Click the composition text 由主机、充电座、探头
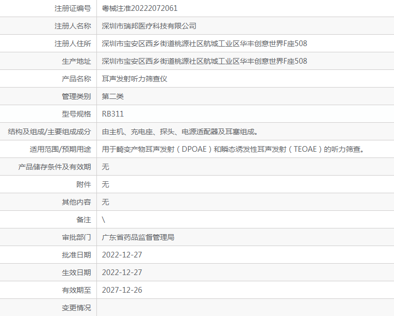This screenshot has width=394, height=316. (180, 132)
